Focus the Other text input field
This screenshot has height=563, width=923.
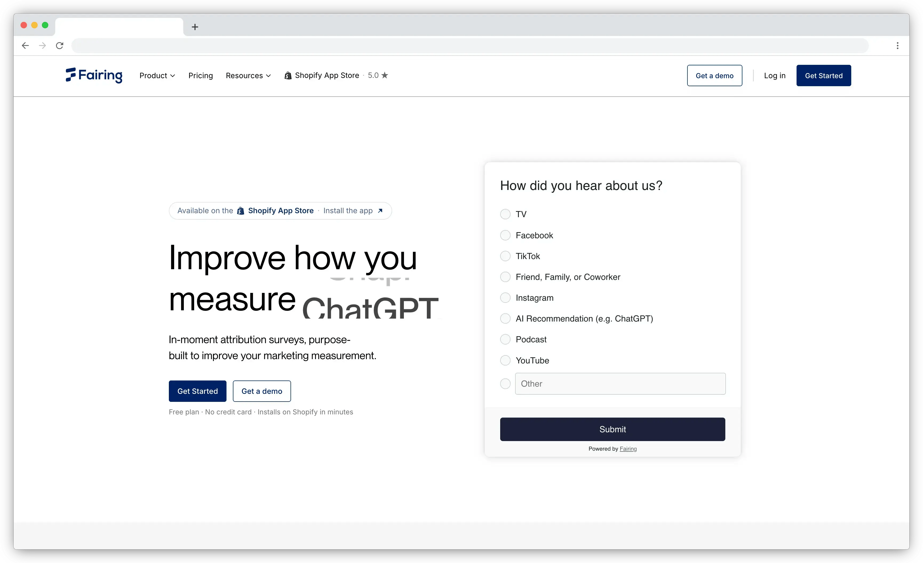(620, 384)
